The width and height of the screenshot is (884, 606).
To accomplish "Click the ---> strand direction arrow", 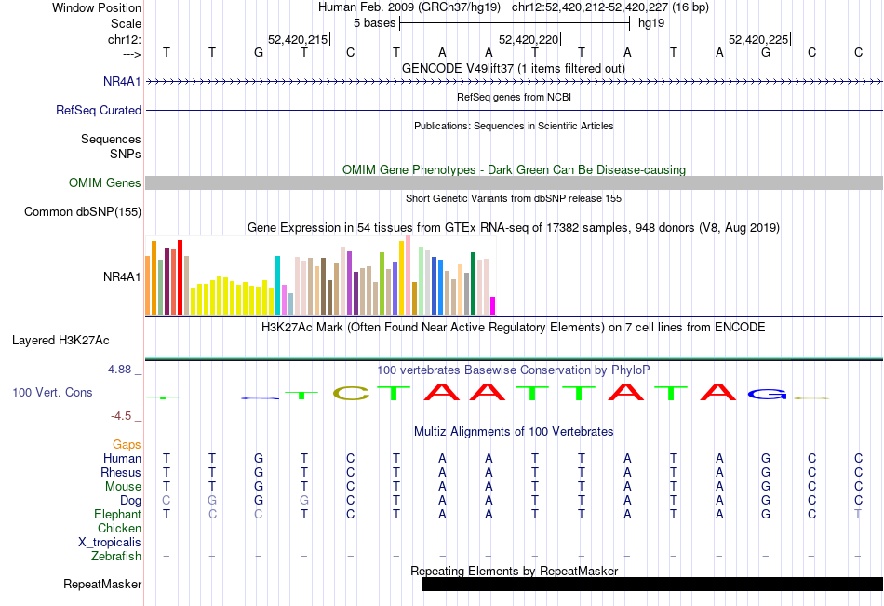I will click(132, 54).
